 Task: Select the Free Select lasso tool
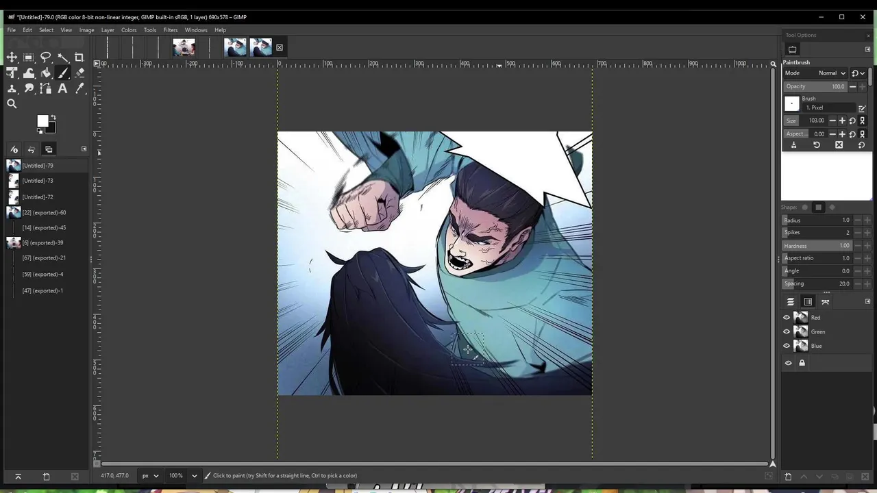click(x=46, y=58)
